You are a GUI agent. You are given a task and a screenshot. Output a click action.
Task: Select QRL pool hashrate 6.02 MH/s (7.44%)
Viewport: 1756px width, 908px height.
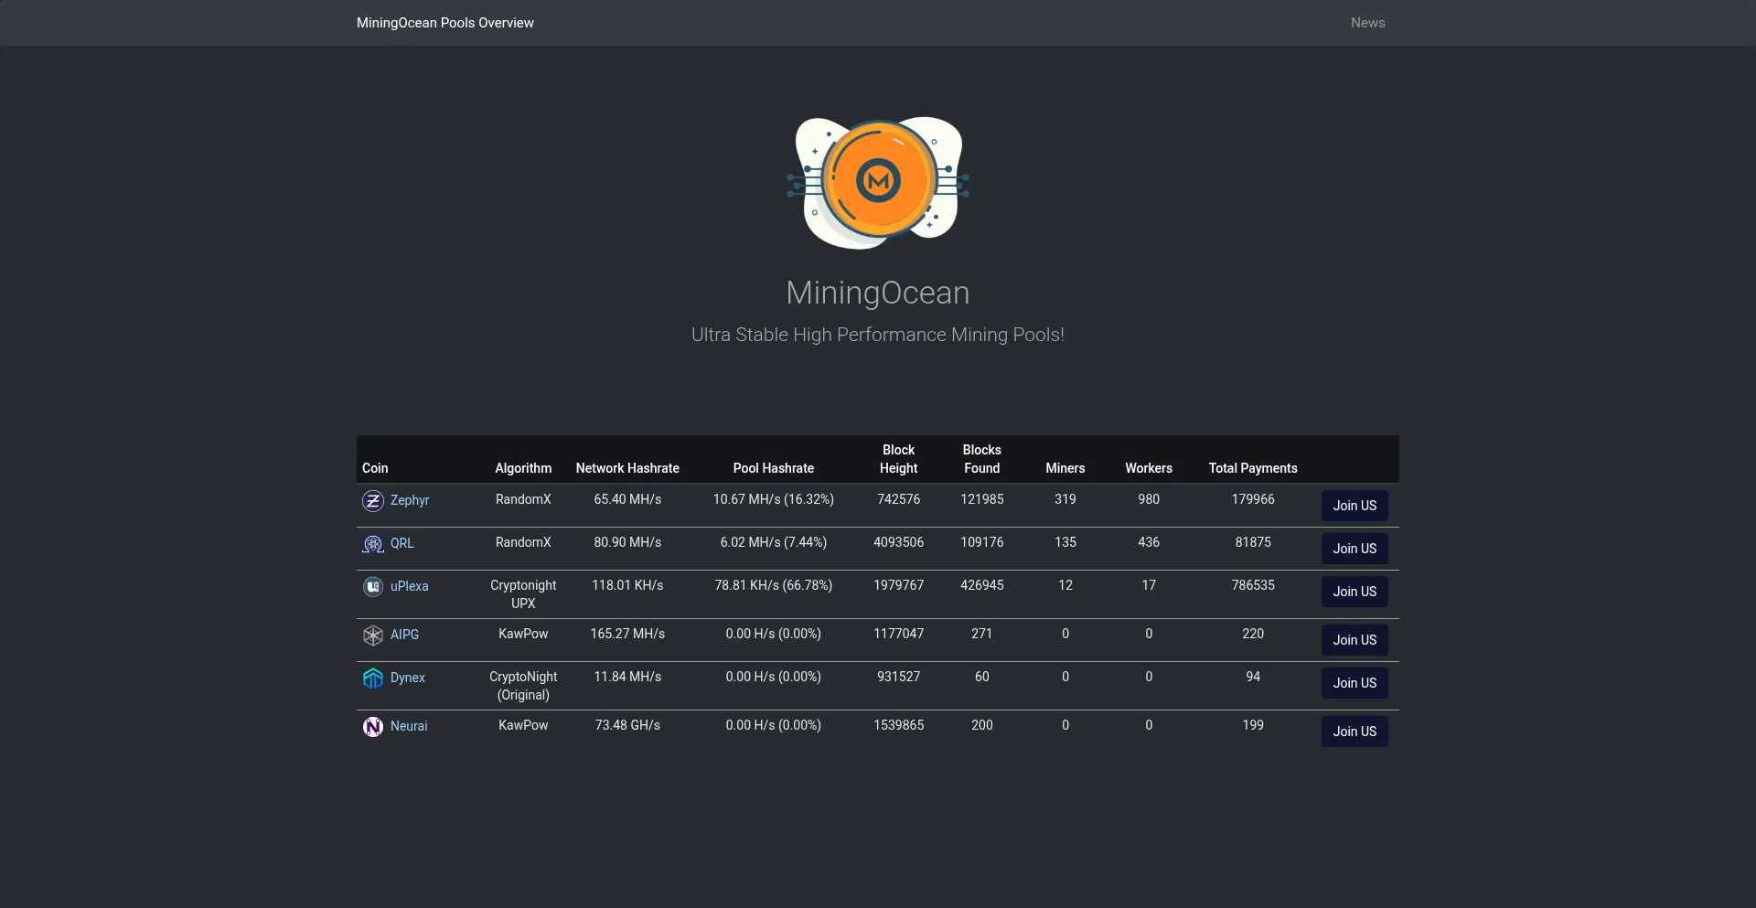(x=774, y=542)
